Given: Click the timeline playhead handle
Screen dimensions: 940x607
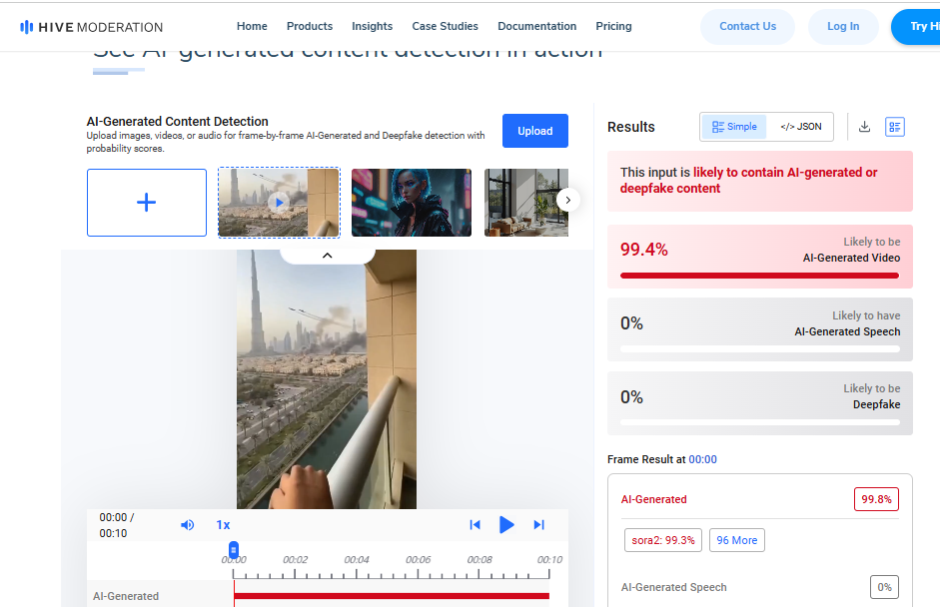Looking at the screenshot, I should 234,549.
